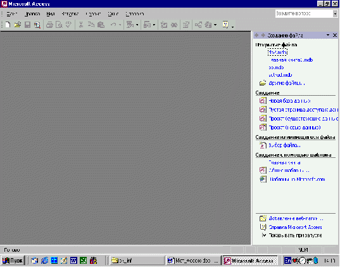340x267 pixels.
Task: Click the back arrow in task pane header
Action: click(257, 35)
